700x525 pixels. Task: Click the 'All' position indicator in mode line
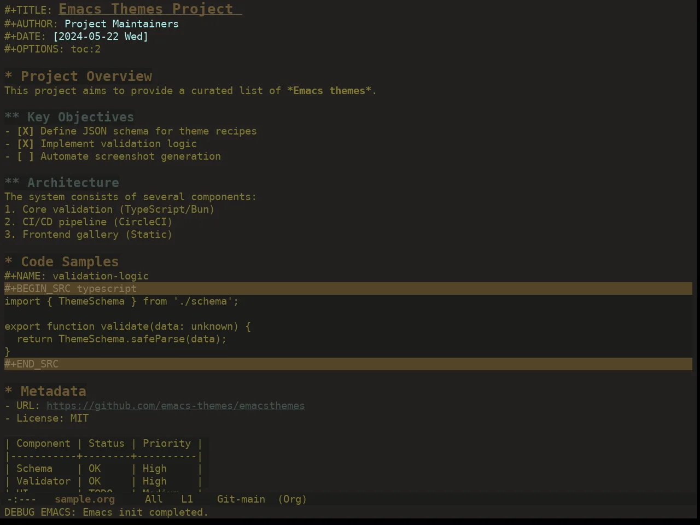154,499
